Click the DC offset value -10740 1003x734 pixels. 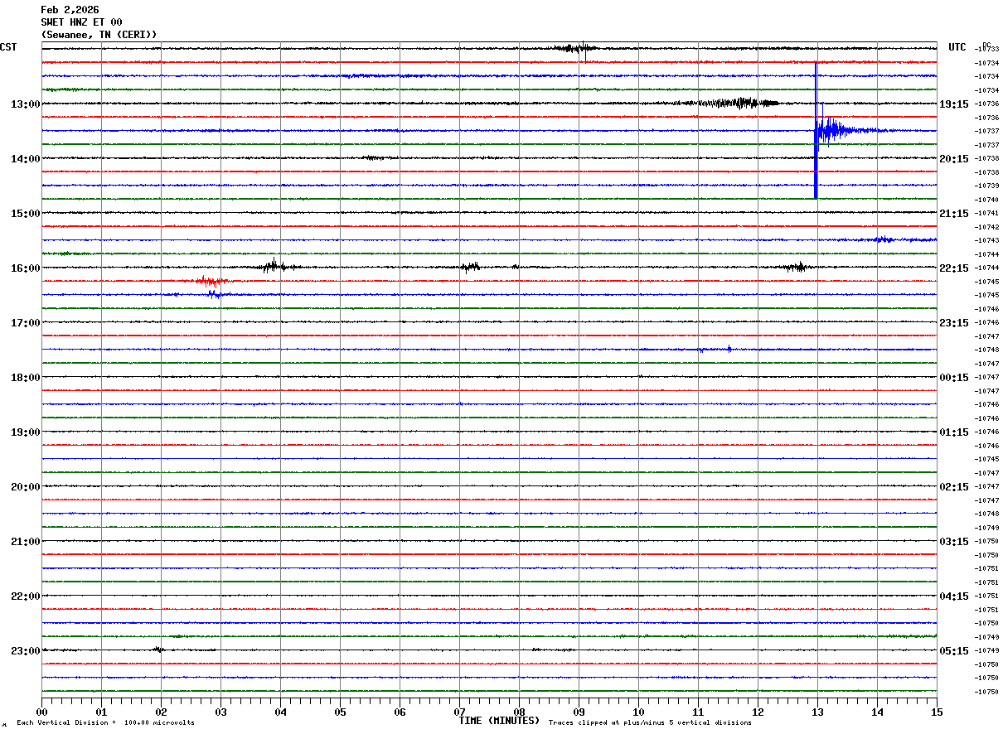[987, 200]
